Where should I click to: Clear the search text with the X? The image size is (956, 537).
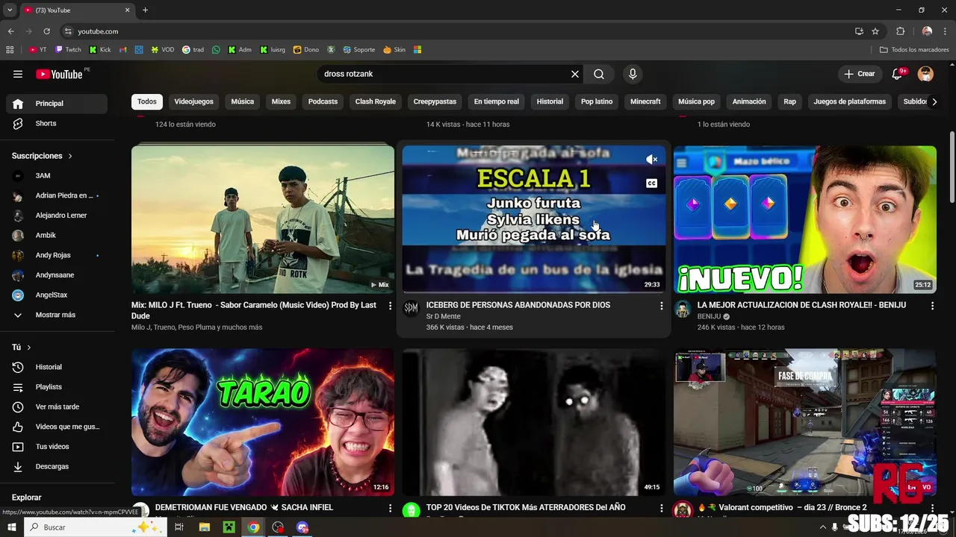(575, 74)
